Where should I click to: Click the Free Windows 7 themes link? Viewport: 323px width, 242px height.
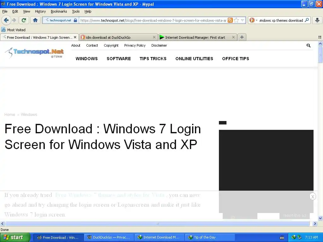pyautogui.click(x=110, y=195)
